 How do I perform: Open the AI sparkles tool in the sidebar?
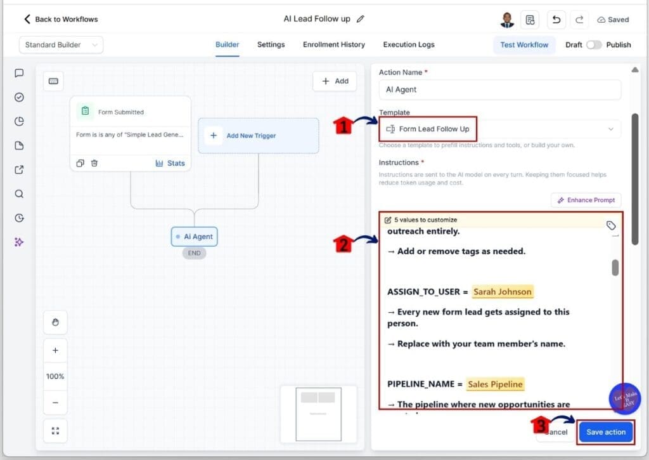click(x=19, y=242)
